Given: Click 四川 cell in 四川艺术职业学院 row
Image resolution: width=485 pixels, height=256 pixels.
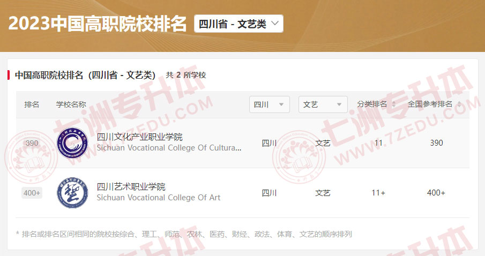Looking at the screenshot, I should (269, 193).
